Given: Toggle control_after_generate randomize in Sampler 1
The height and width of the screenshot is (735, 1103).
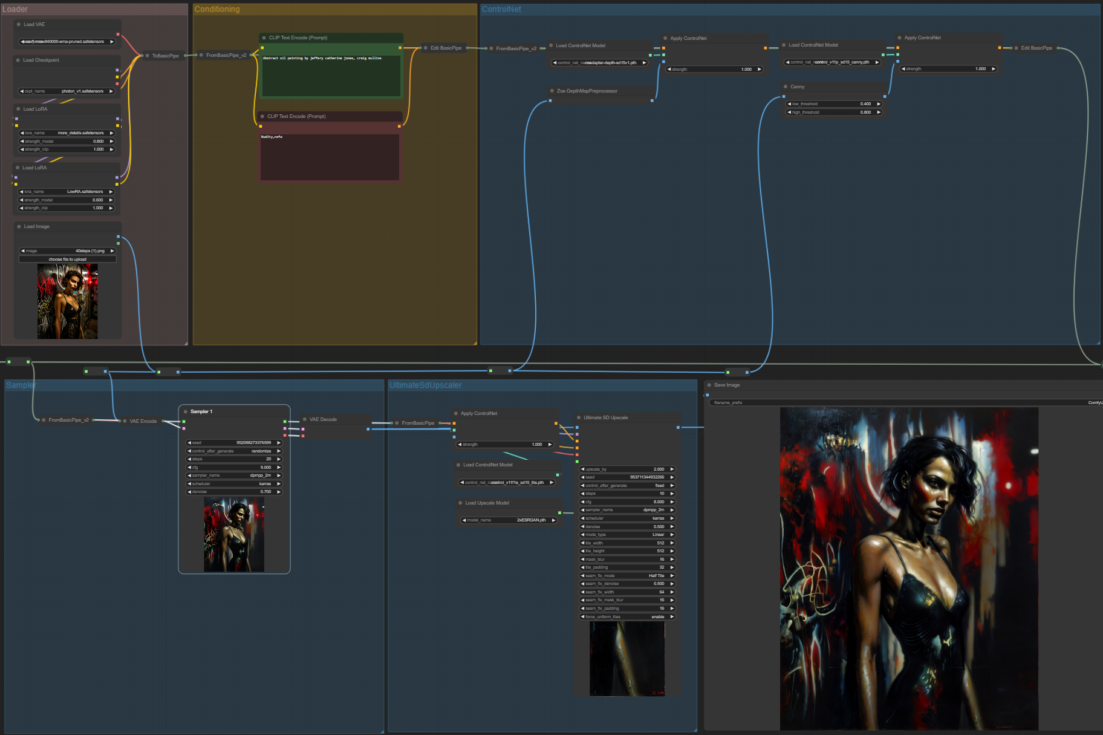Looking at the screenshot, I should (234, 451).
